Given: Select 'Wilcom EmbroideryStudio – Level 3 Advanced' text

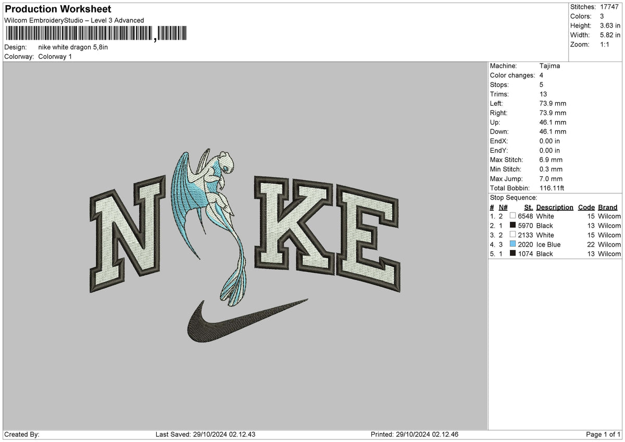Looking at the screenshot, I should (74, 20).
